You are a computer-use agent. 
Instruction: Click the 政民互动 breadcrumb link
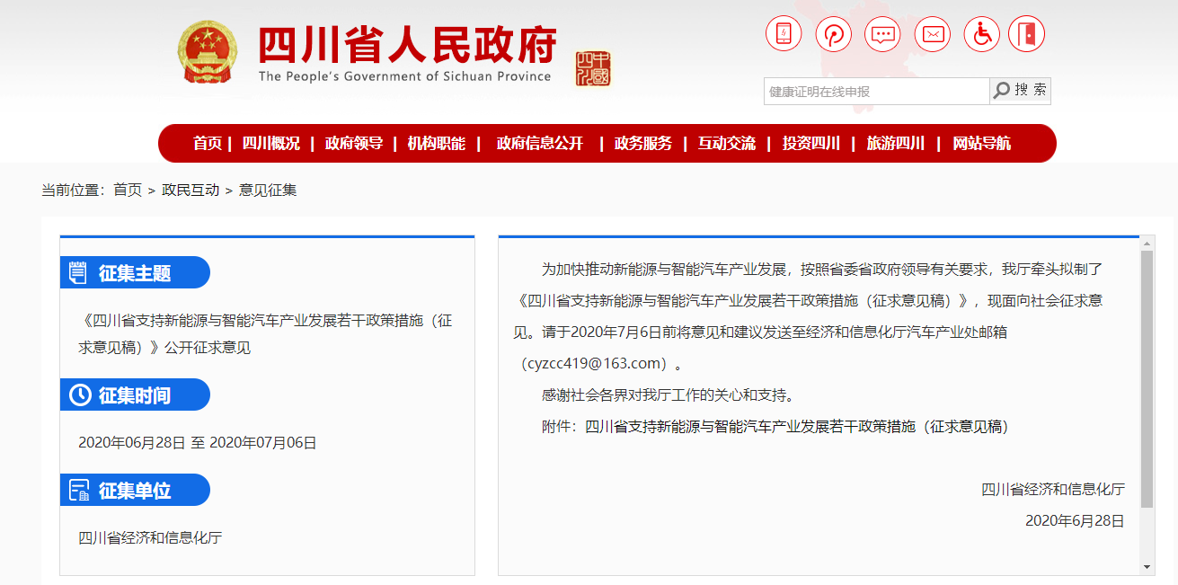coord(190,191)
